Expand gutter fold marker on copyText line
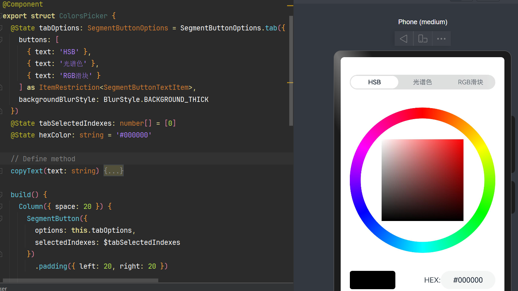518x291 pixels. (x=1, y=171)
